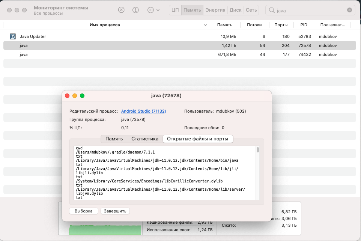This screenshot has height=241, width=361.
Task: Sort by the Порты column header
Action: coord(281,25)
